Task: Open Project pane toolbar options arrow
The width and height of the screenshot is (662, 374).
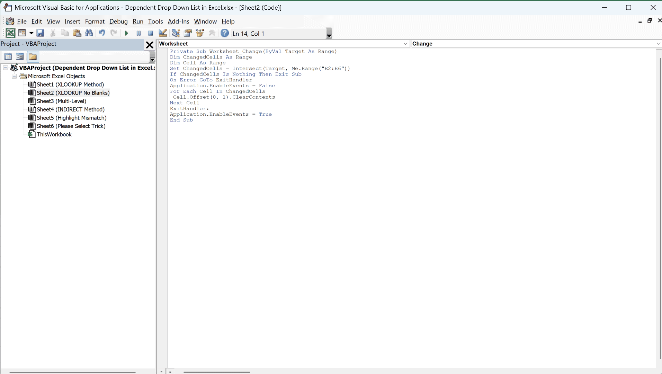Action: [152, 57]
